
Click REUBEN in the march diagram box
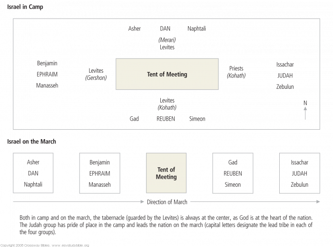233,173
